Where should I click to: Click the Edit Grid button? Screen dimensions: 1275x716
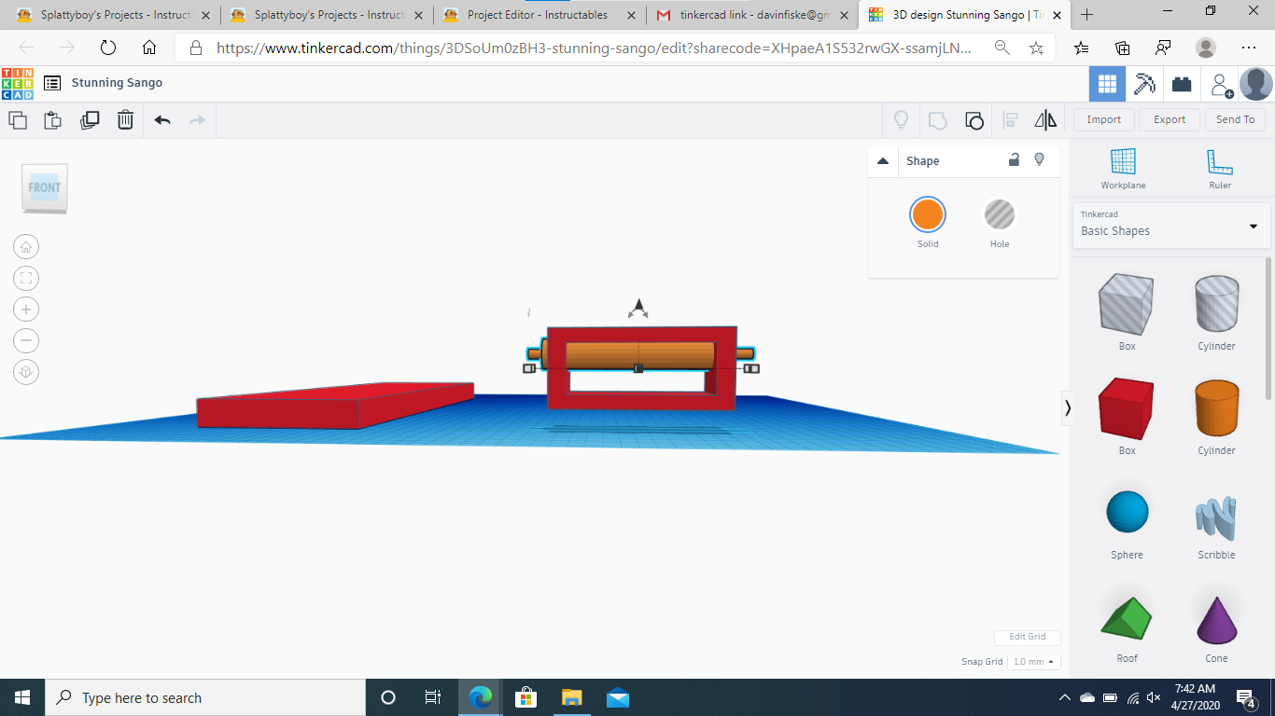[1027, 637]
